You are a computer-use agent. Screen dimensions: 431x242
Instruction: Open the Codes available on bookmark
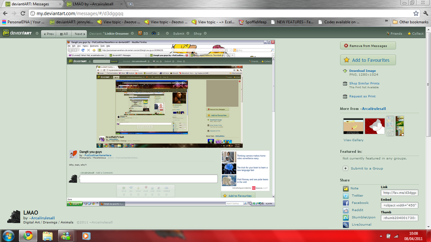pyautogui.click(x=339, y=22)
